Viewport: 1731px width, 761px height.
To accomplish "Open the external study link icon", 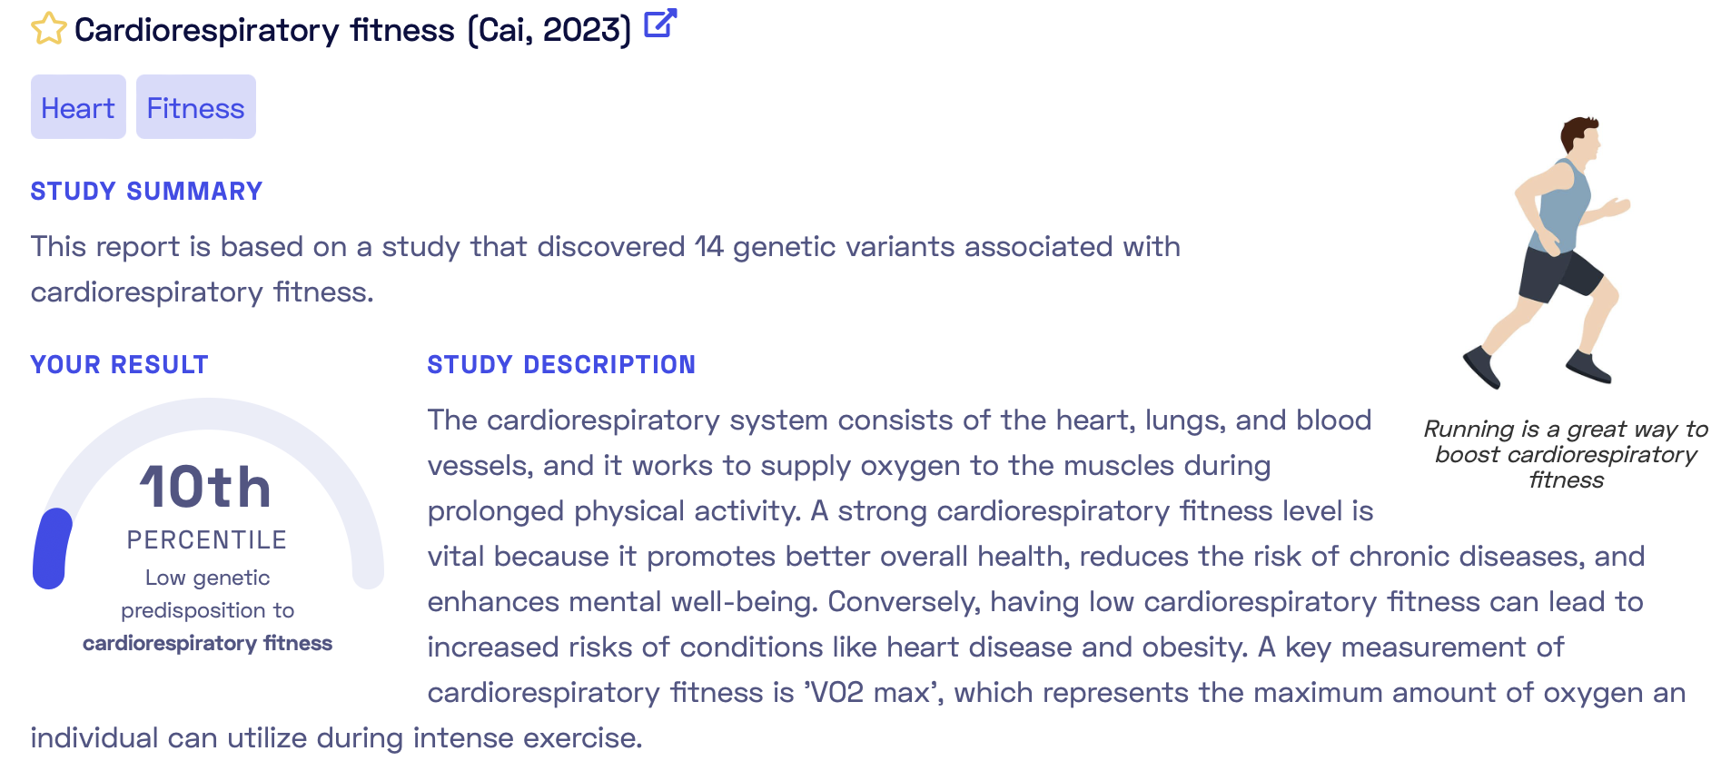I will 660,24.
